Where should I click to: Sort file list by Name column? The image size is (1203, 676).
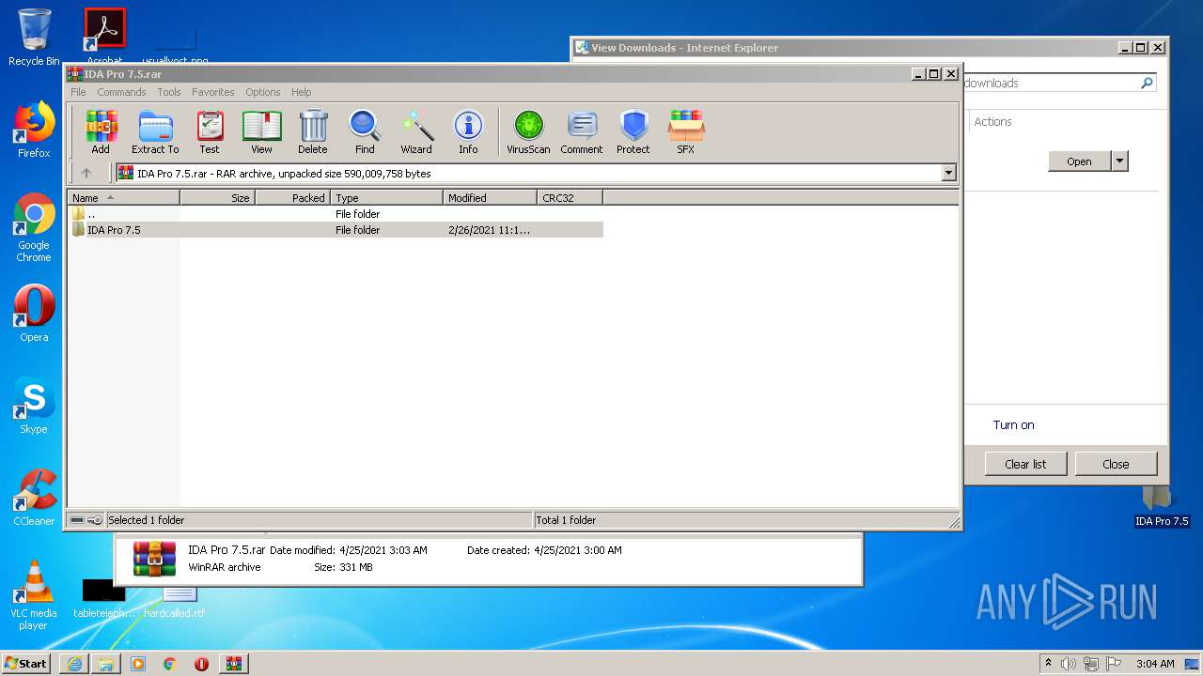coord(123,198)
